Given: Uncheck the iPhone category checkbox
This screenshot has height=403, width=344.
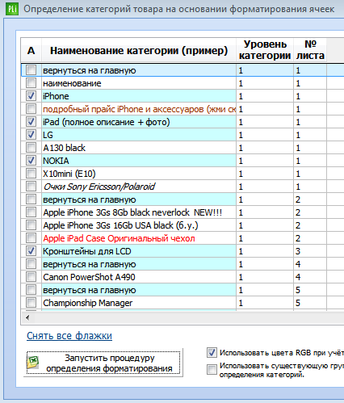Looking at the screenshot, I should (31, 96).
